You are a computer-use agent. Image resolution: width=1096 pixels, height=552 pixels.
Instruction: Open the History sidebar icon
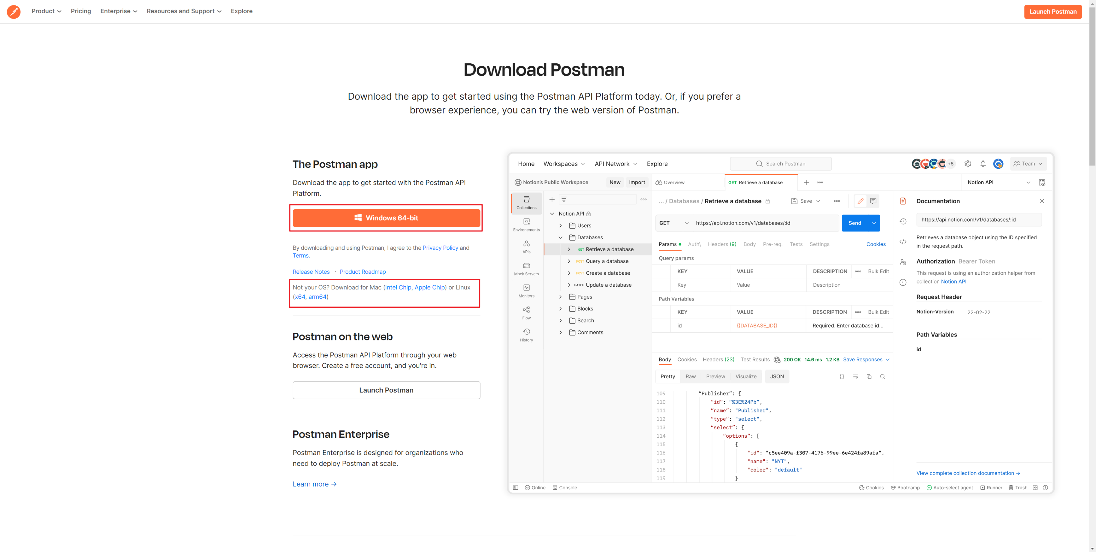526,335
